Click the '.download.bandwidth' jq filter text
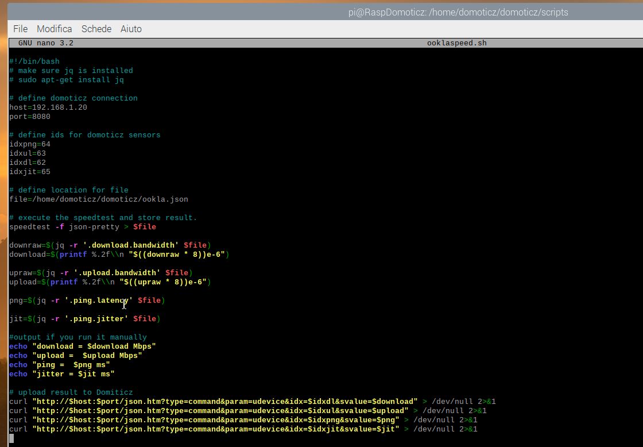643x447 pixels. pos(130,245)
